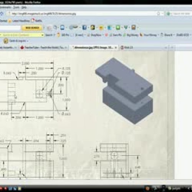This screenshot has height=192, width=192.
Task: Click the brown padlock toolbar icon
Action: point(133,28)
